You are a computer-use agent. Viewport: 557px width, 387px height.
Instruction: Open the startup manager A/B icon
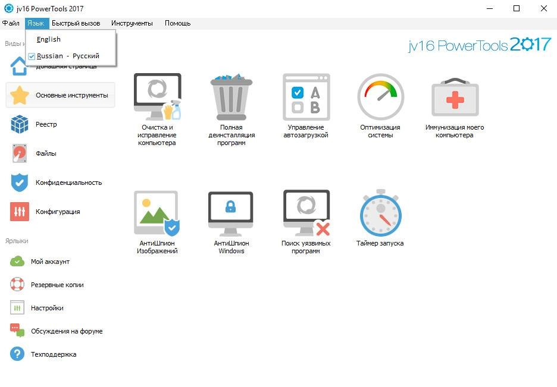tap(306, 97)
